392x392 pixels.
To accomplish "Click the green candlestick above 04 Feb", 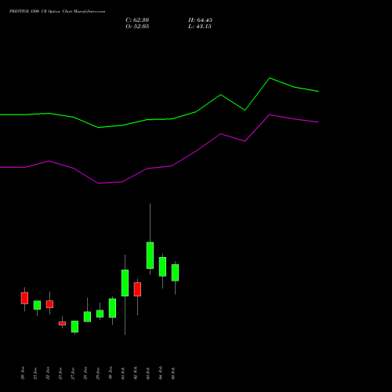I will pyautogui.click(x=162, y=267).
